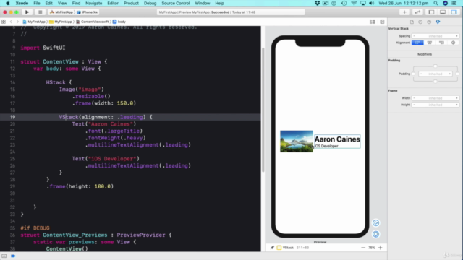Choose the iPhone Xr run destination
The height and width of the screenshot is (260, 463).
tap(88, 12)
